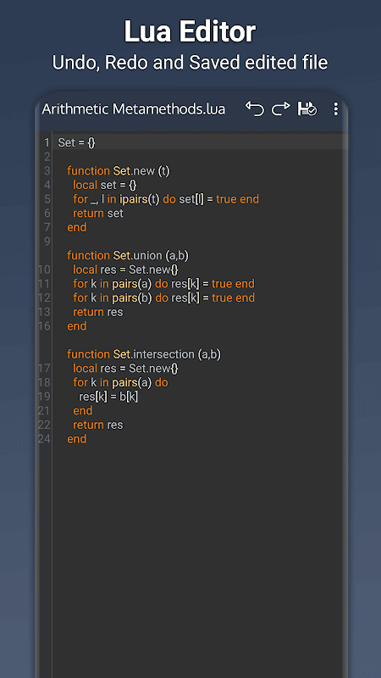Screen dimensions: 381x678
Task: Open the three-dot overflow menu
Action: click(335, 108)
